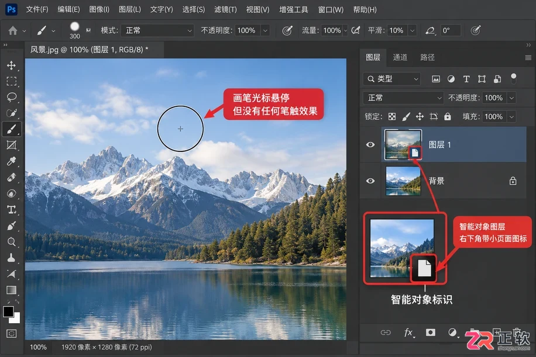This screenshot has height=357, width=536.
Task: Toggle pressure for opacity icon
Action: 287,31
